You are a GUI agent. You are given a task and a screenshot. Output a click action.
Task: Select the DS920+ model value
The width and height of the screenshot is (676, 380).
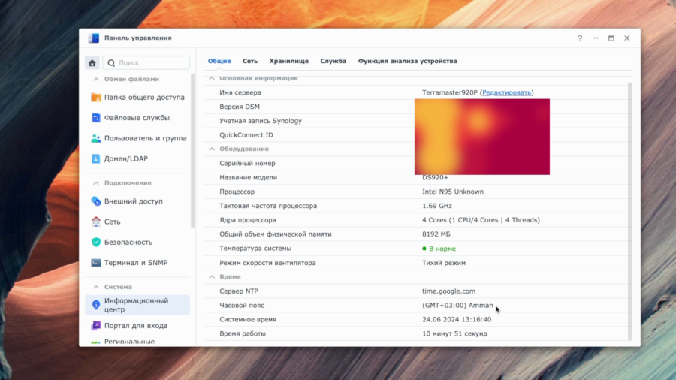tap(435, 177)
